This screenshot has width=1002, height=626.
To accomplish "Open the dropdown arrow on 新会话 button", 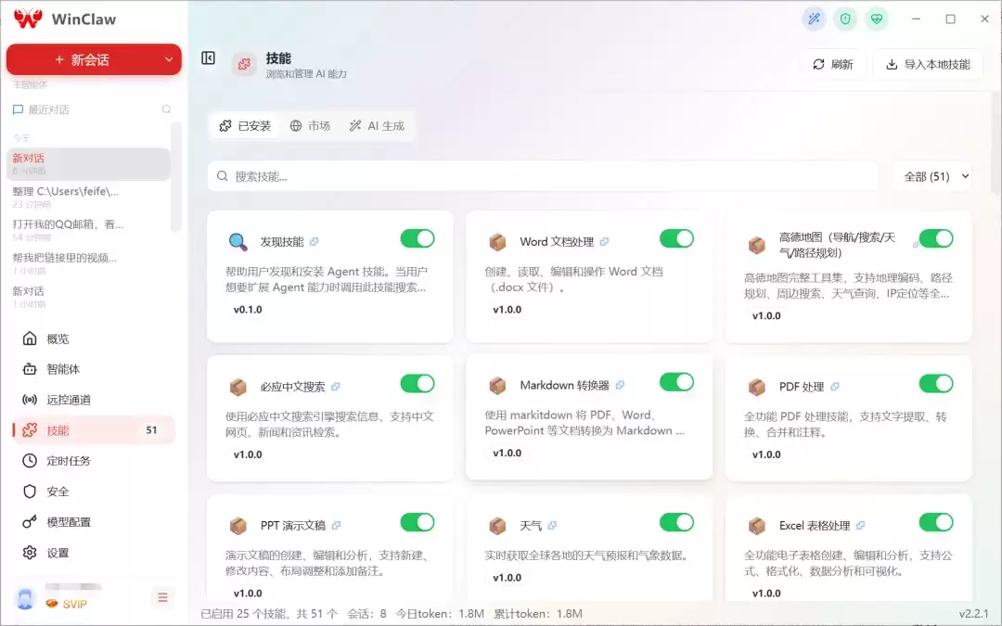I will [169, 59].
